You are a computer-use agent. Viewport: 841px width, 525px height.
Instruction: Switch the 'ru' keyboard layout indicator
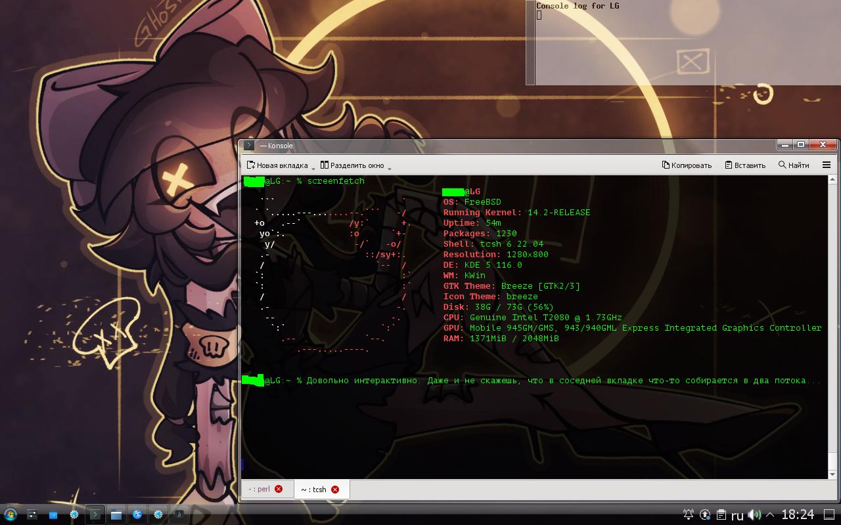[737, 516]
